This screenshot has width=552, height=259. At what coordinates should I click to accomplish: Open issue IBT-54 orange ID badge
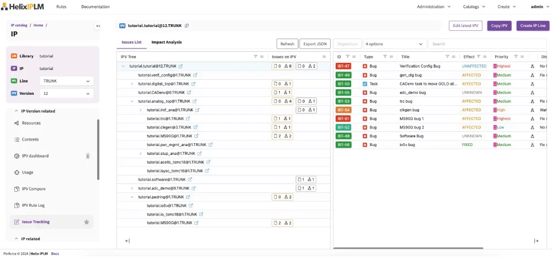[343, 110]
